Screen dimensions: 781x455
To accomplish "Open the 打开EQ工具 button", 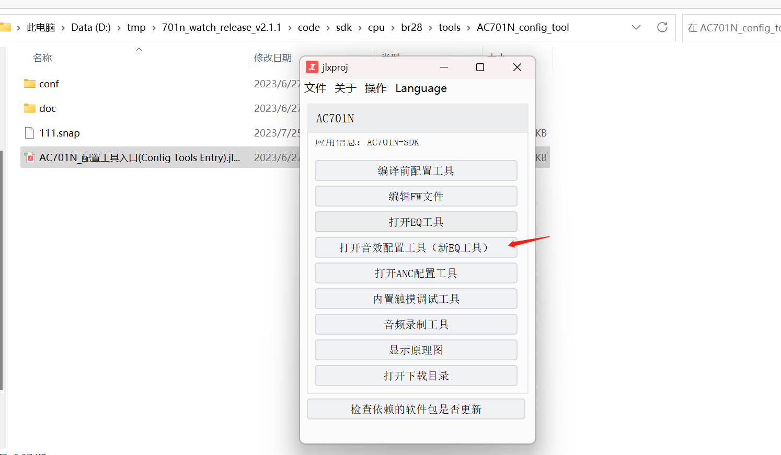I will pos(416,222).
